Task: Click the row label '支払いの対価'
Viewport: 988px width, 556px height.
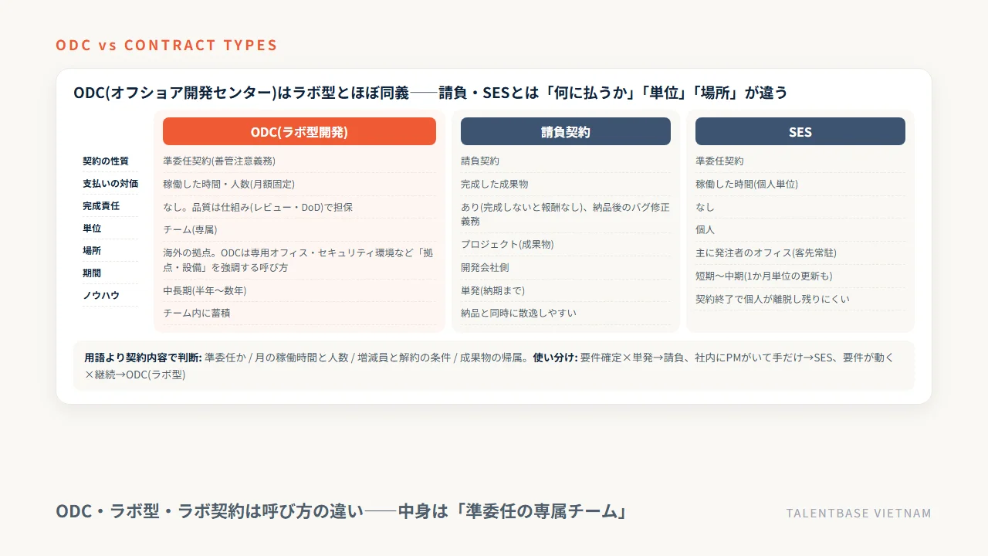Action: [110, 183]
